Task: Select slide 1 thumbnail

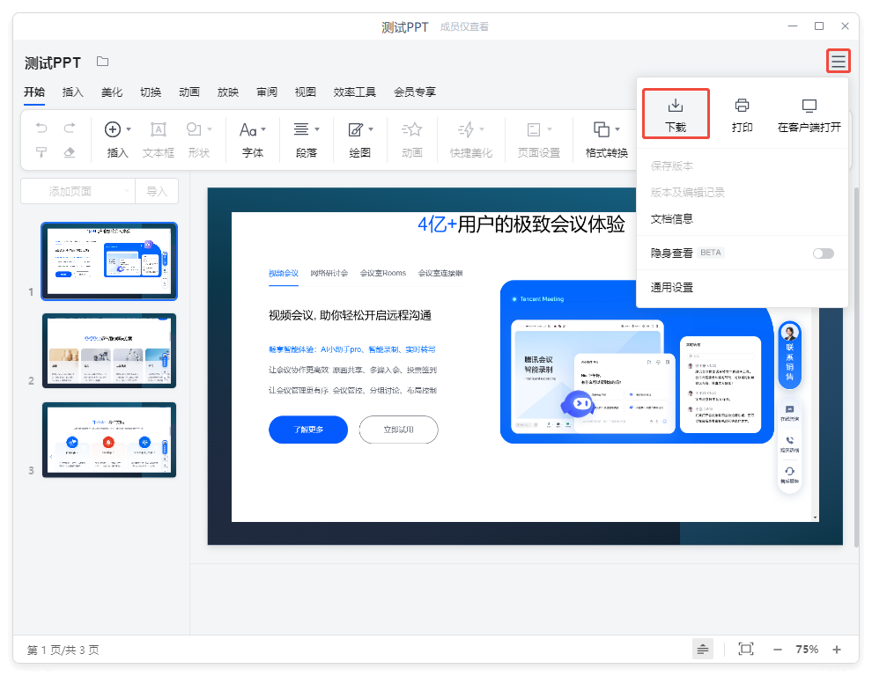Action: (109, 261)
